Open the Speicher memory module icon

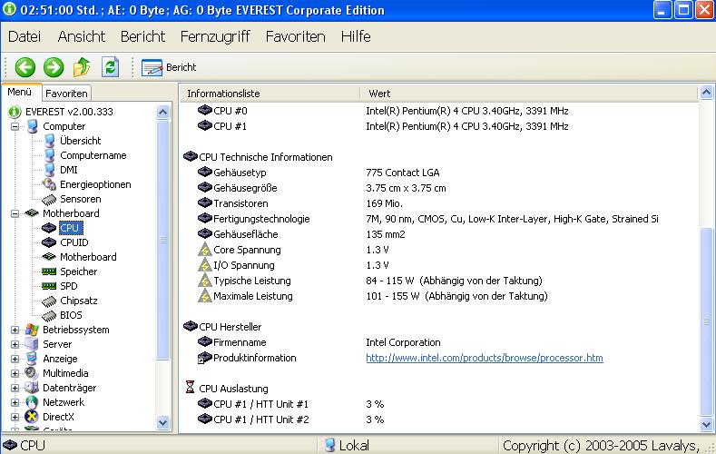coord(49,271)
